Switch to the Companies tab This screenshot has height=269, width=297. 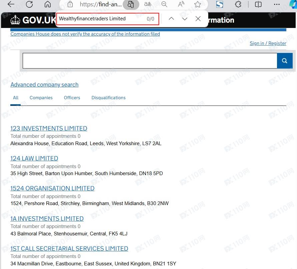pos(41,98)
